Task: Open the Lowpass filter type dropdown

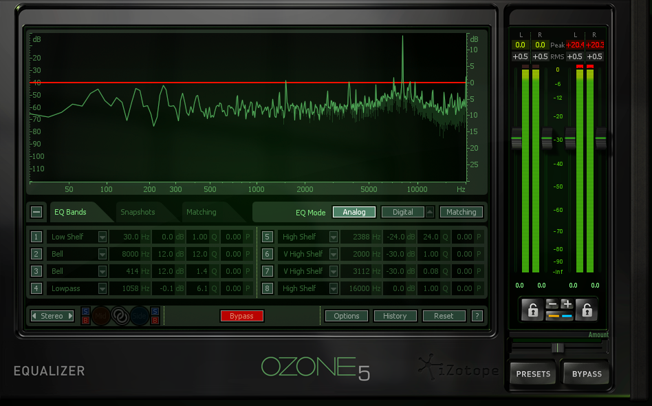Action: pos(102,289)
